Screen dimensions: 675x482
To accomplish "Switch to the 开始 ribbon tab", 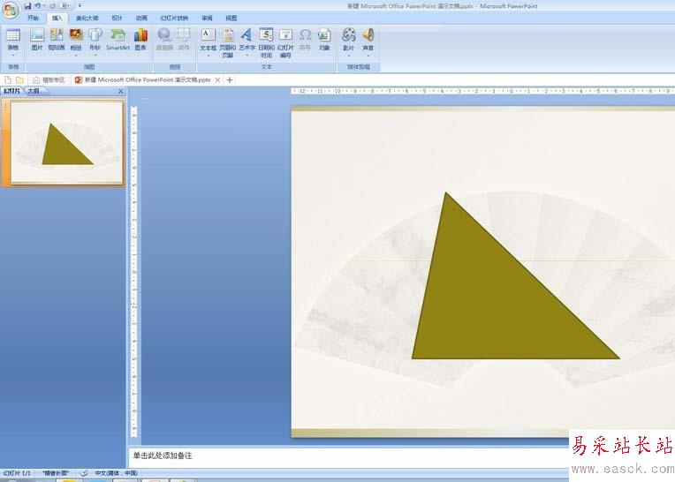I will click(x=34, y=18).
